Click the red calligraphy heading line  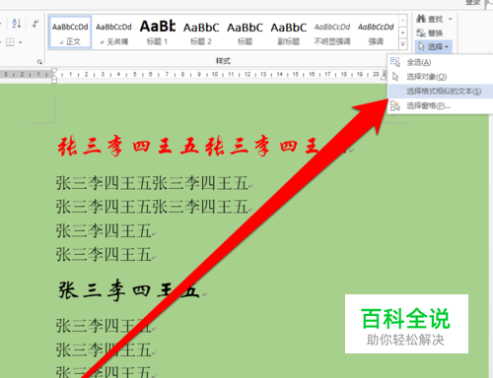click(x=205, y=147)
